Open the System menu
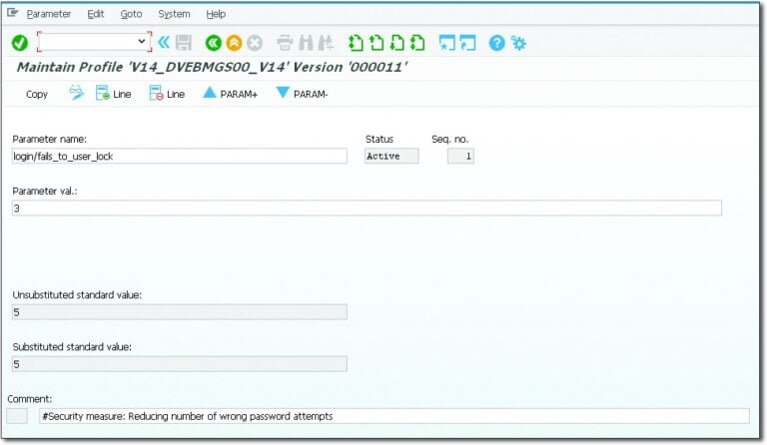This screenshot has height=445, width=767. pyautogui.click(x=174, y=14)
